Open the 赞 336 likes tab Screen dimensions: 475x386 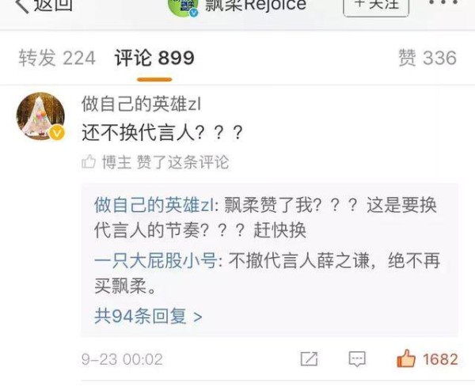pos(427,58)
